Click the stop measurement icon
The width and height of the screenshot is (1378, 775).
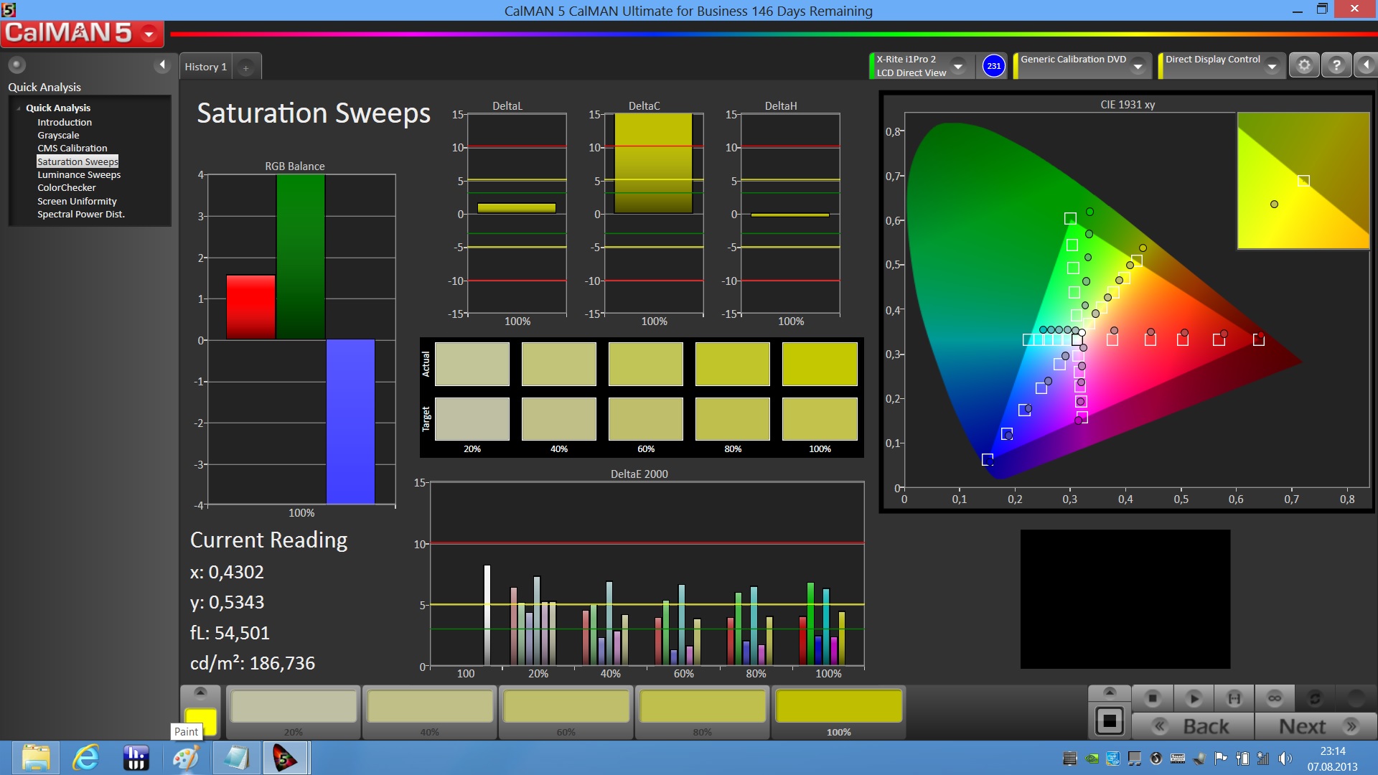(x=1153, y=697)
